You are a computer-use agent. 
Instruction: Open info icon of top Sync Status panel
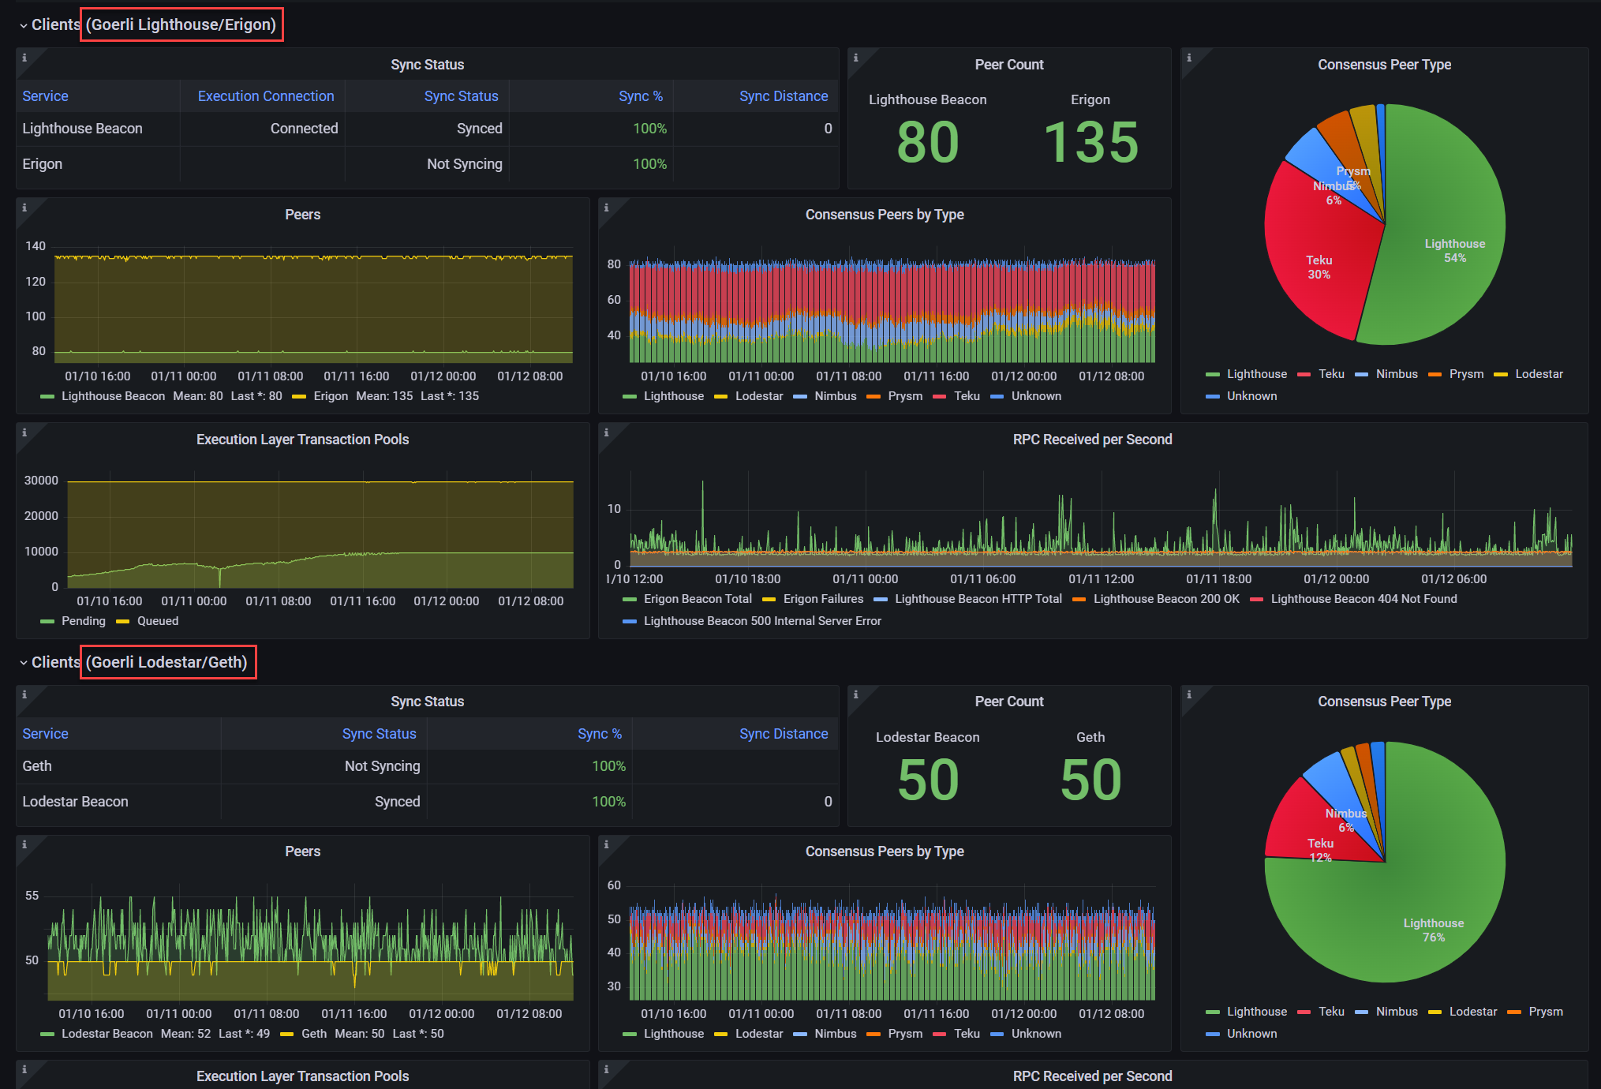(24, 58)
